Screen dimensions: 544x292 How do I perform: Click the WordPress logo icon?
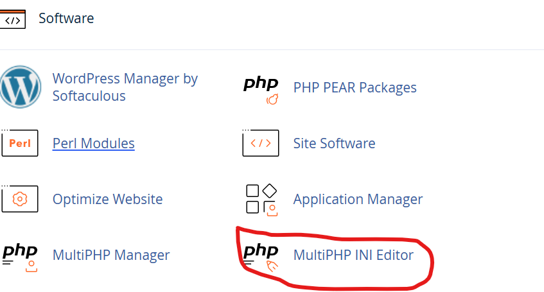coord(20,87)
